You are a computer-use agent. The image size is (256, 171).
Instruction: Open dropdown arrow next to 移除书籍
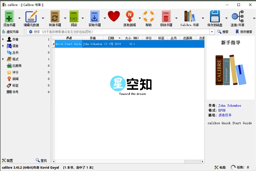pos(176,18)
